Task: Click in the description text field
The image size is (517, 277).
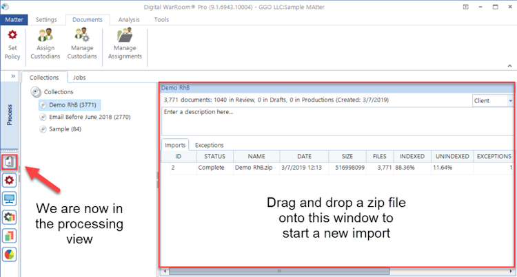Action: [337, 121]
